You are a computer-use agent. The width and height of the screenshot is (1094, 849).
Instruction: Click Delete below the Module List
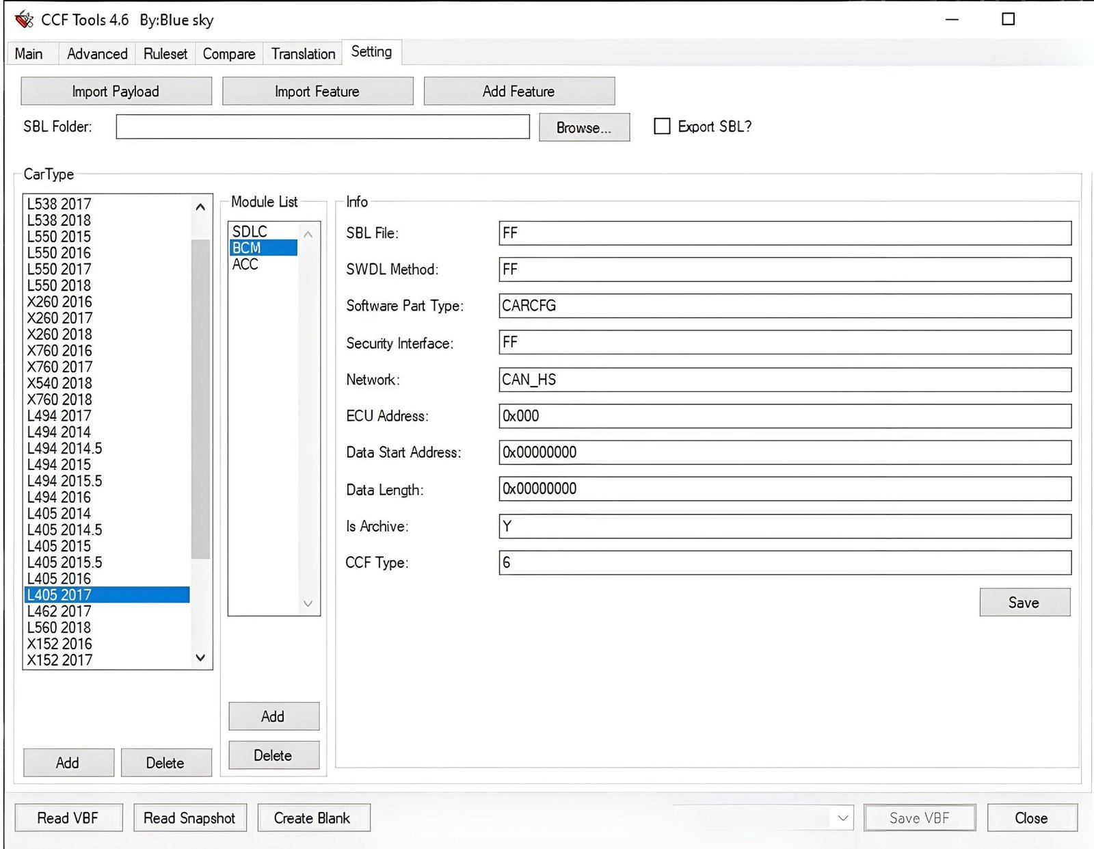(x=273, y=755)
